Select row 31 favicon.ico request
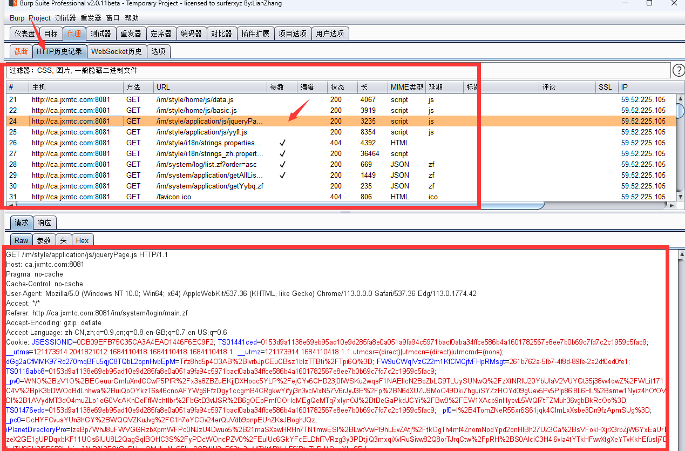 [174, 197]
